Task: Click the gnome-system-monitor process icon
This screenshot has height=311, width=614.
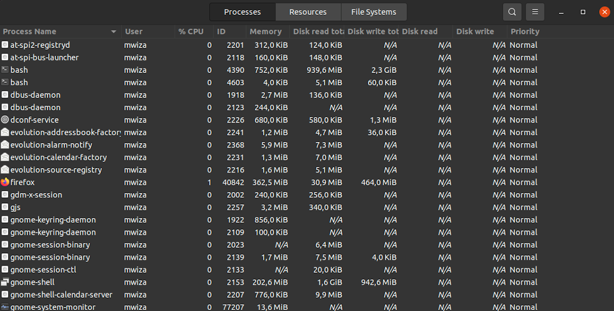Action: [5, 307]
